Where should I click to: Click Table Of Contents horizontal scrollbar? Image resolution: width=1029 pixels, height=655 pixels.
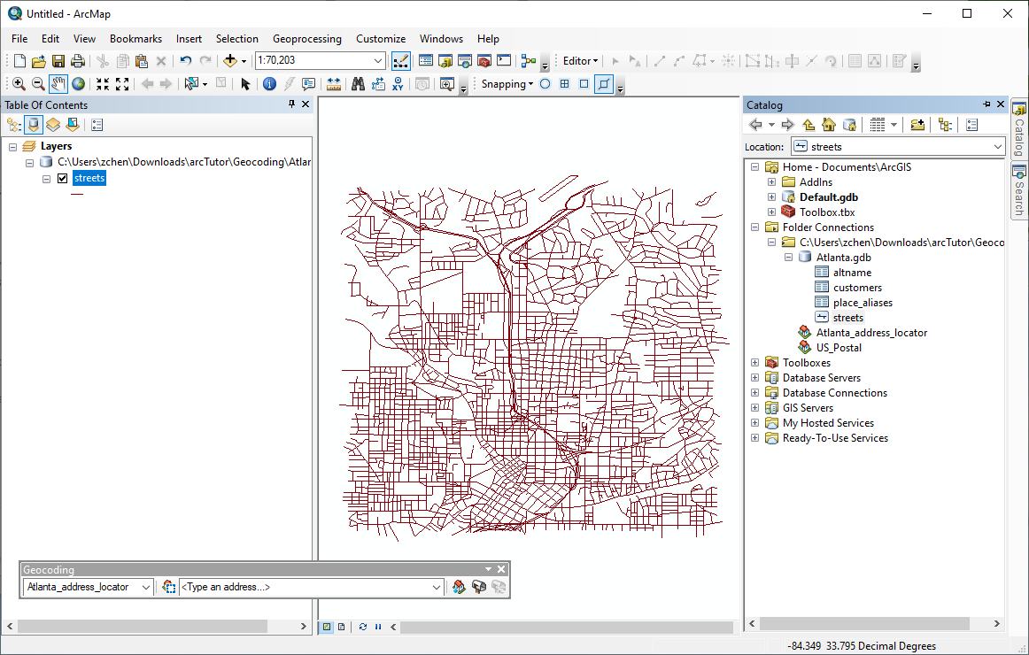[143, 626]
